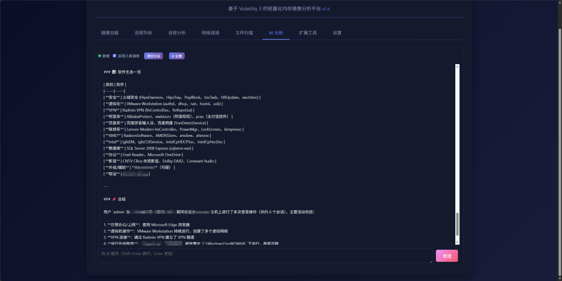Image resolution: width=562 pixels, height=281 pixels.
Task: Click the 基于 Volatility 3 platform title
Action: click(x=275, y=9)
